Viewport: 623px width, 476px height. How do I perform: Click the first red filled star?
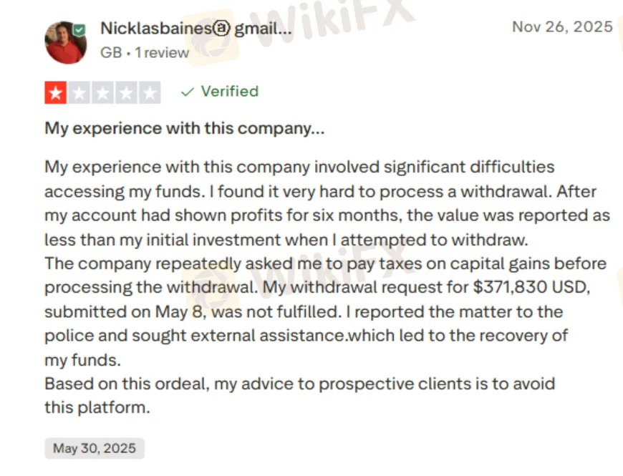point(55,92)
